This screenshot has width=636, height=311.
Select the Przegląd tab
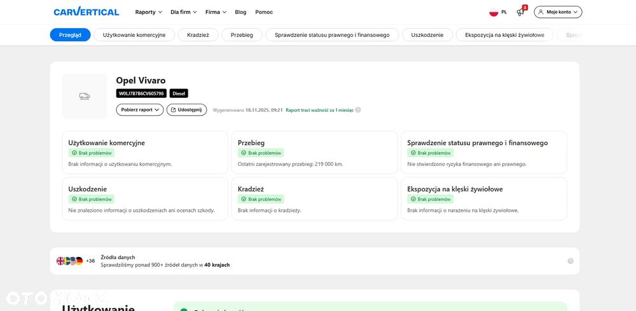(x=70, y=35)
